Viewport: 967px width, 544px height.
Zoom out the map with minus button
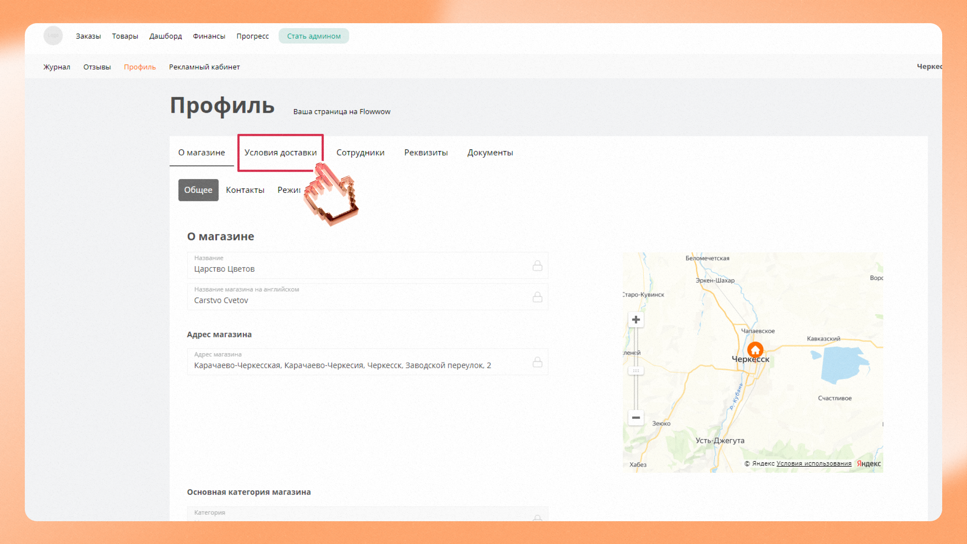(x=636, y=418)
